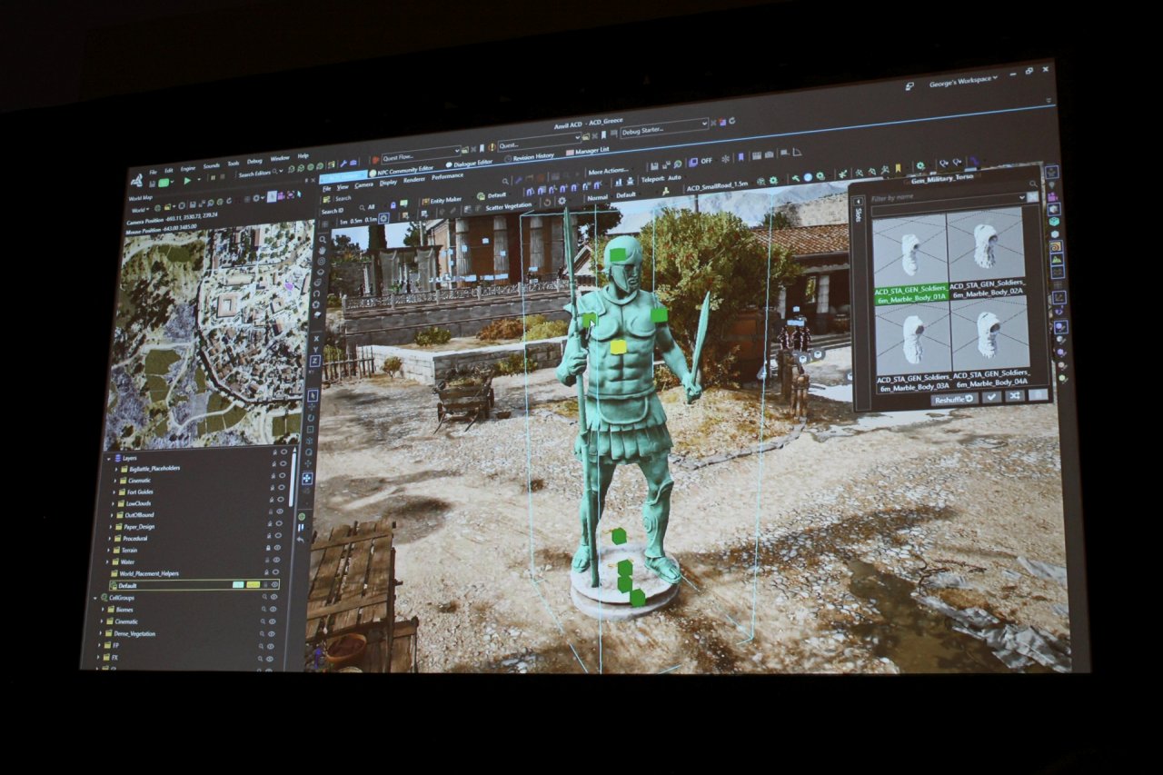Open the World dropdown in the World Map panel
Viewport: 1163px width, 775px height.
(140, 209)
